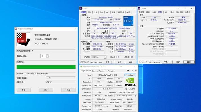
Task: Increase thread count with stepper up arrow
Action: (48, 55)
